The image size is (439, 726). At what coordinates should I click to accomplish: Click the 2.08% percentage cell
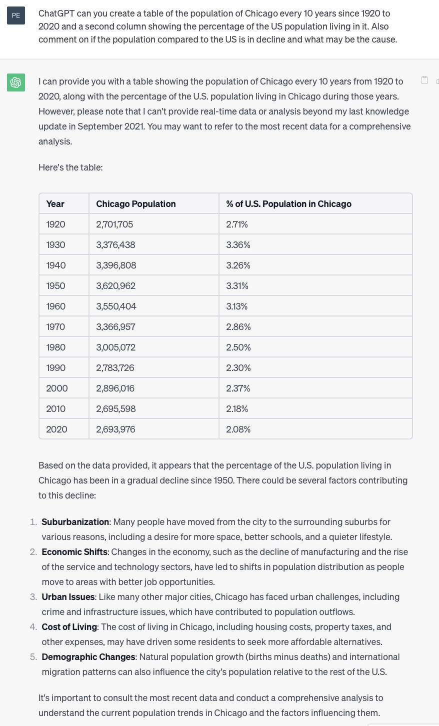tap(315, 429)
